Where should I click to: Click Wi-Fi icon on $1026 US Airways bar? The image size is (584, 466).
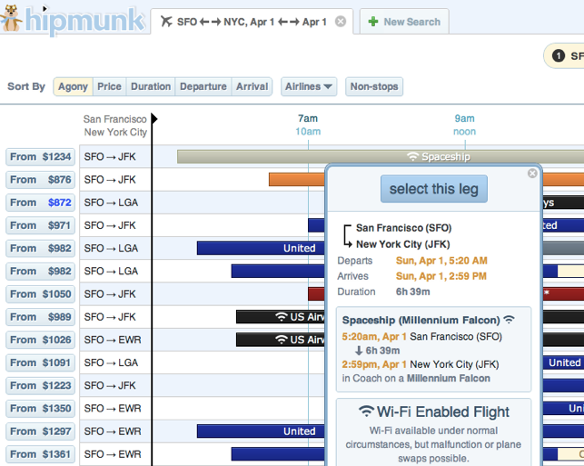[282, 340]
